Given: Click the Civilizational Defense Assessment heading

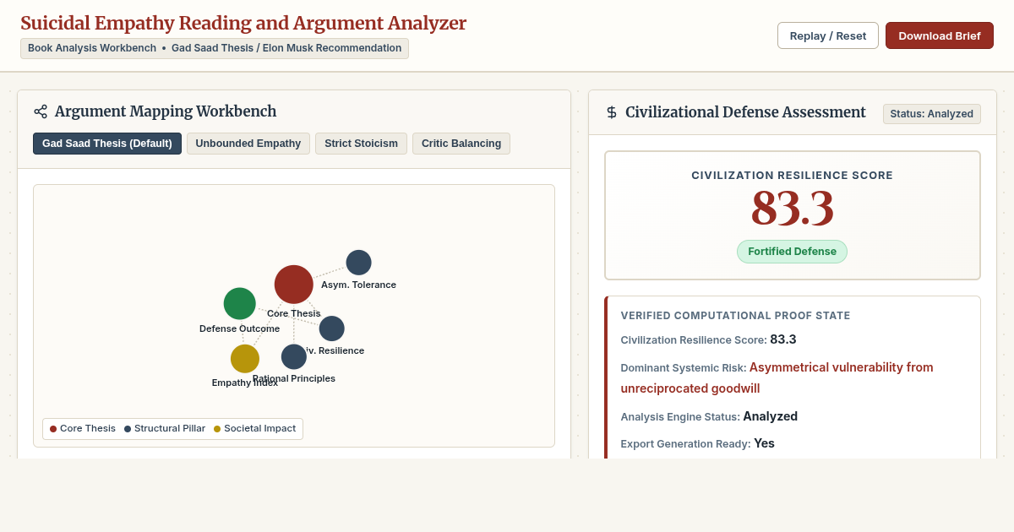Looking at the screenshot, I should click(745, 112).
